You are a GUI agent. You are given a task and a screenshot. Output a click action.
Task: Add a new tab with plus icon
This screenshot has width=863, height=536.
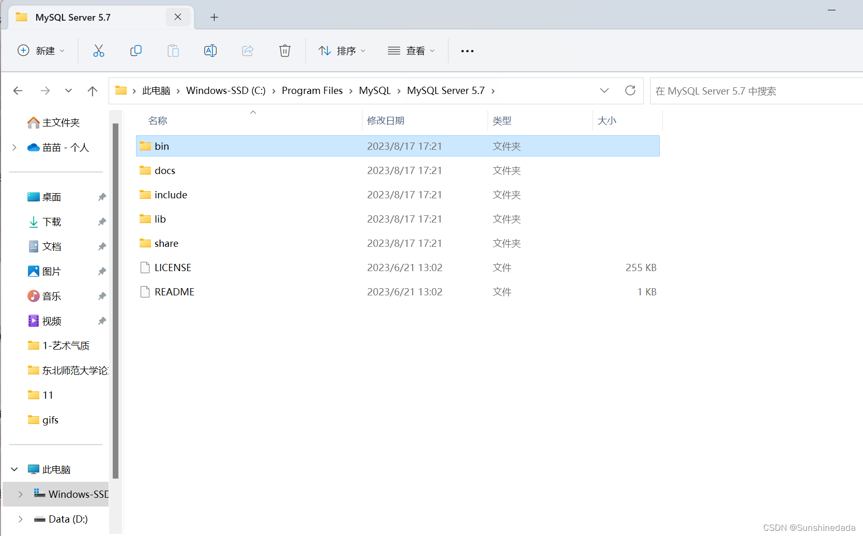214,18
